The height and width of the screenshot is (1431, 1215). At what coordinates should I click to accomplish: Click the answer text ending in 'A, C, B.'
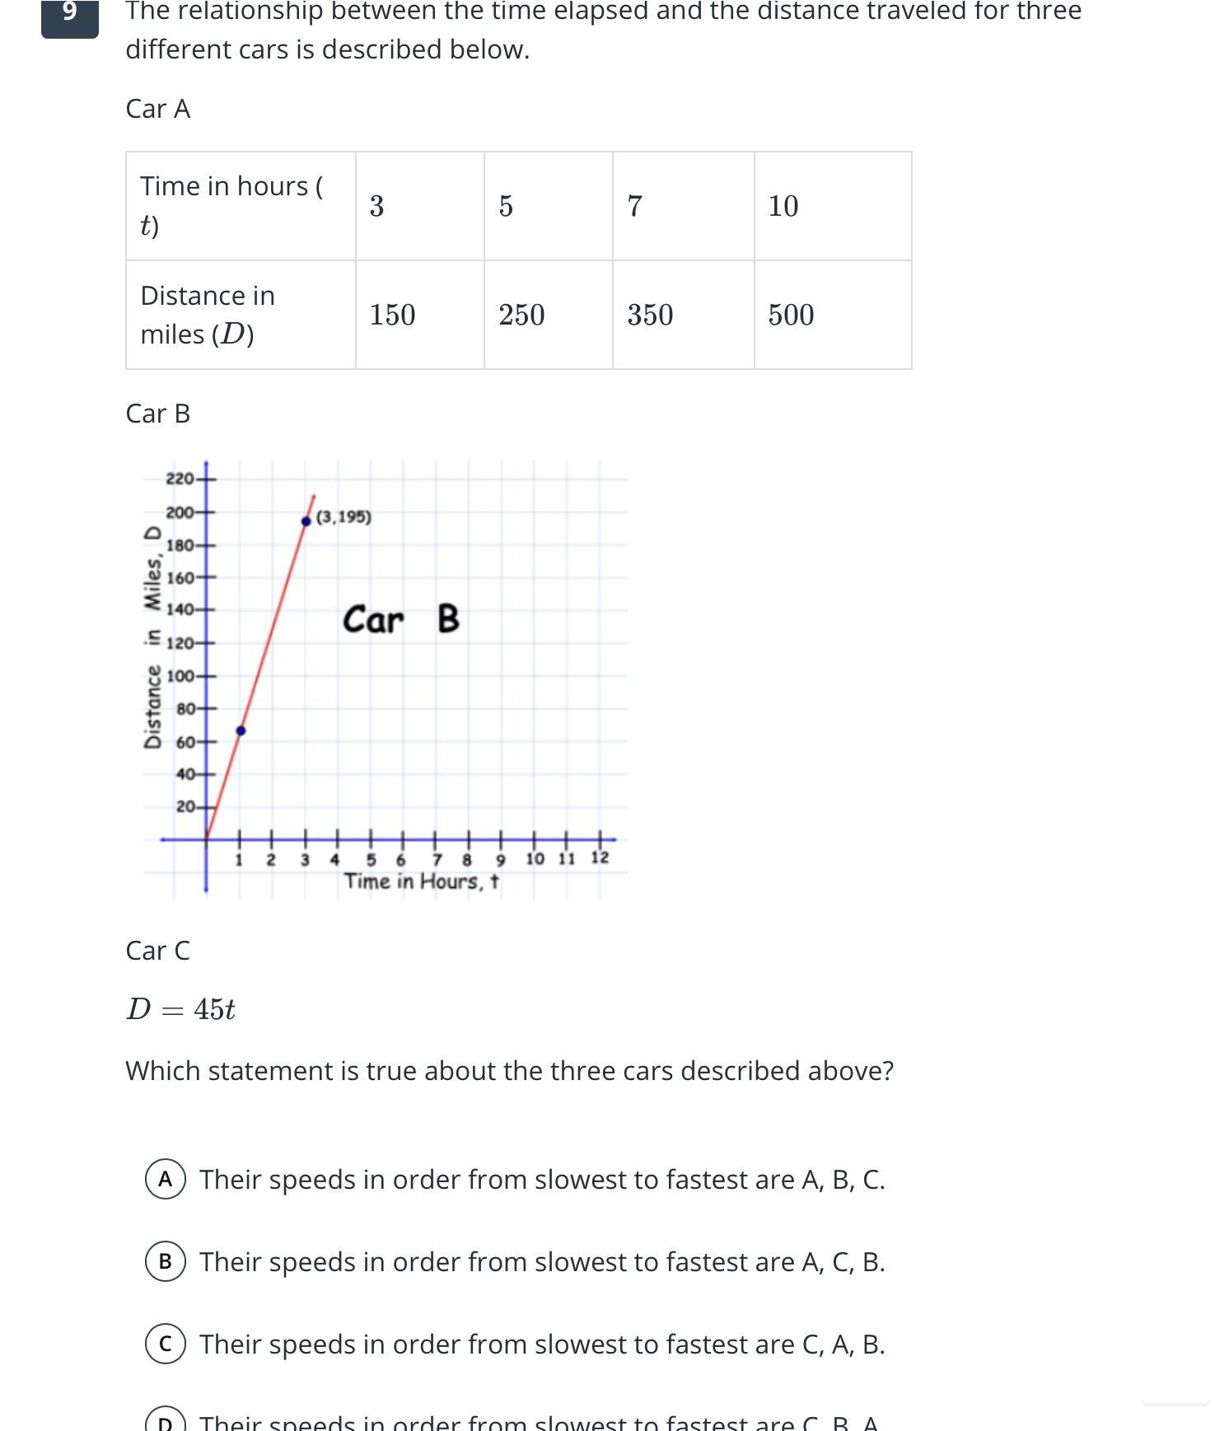coord(542,1261)
